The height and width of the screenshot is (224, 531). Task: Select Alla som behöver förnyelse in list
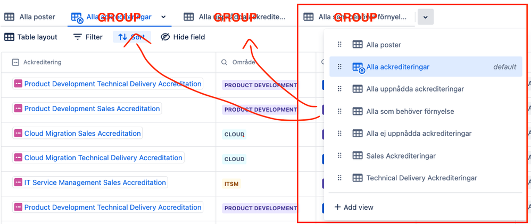click(426, 111)
